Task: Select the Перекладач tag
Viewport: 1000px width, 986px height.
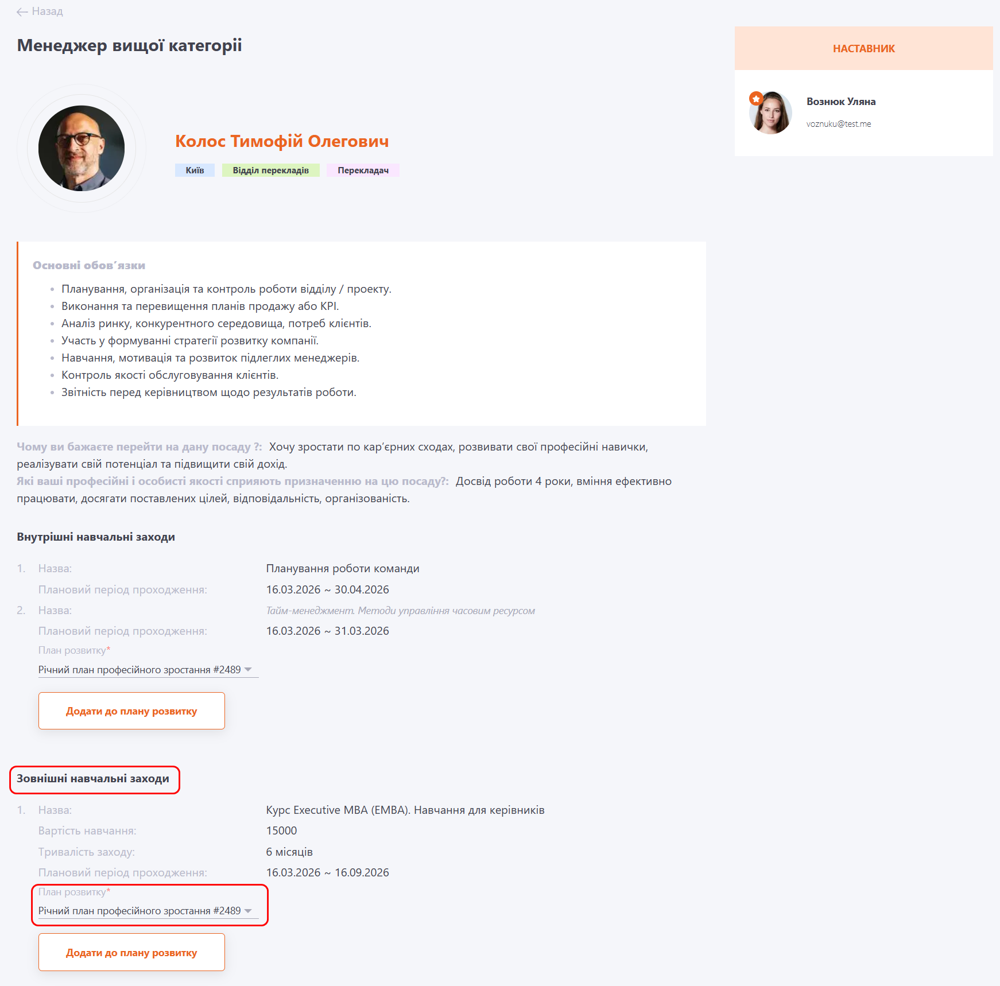Action: tap(363, 170)
